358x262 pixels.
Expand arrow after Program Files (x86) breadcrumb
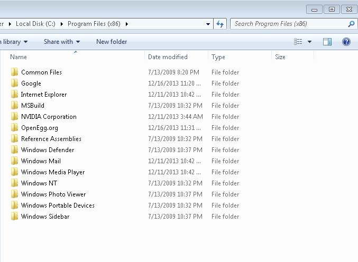127,24
